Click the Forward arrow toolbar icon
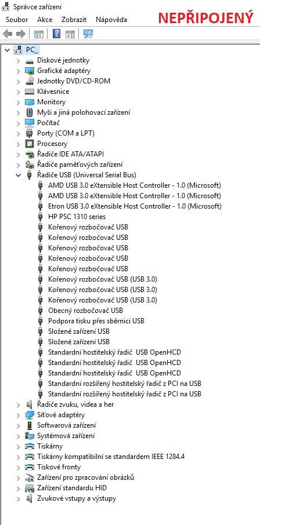Screen dimensions: 282x525 click(20, 34)
